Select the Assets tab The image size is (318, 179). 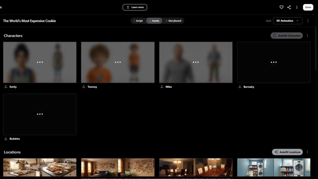154,21
